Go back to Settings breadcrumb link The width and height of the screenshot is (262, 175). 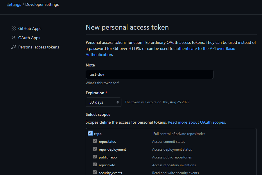pyautogui.click(x=14, y=5)
